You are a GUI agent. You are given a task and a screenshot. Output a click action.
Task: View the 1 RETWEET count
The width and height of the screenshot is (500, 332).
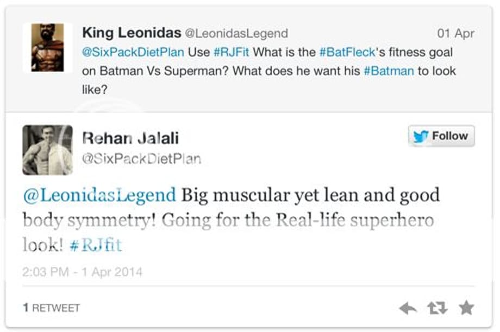(x=52, y=308)
